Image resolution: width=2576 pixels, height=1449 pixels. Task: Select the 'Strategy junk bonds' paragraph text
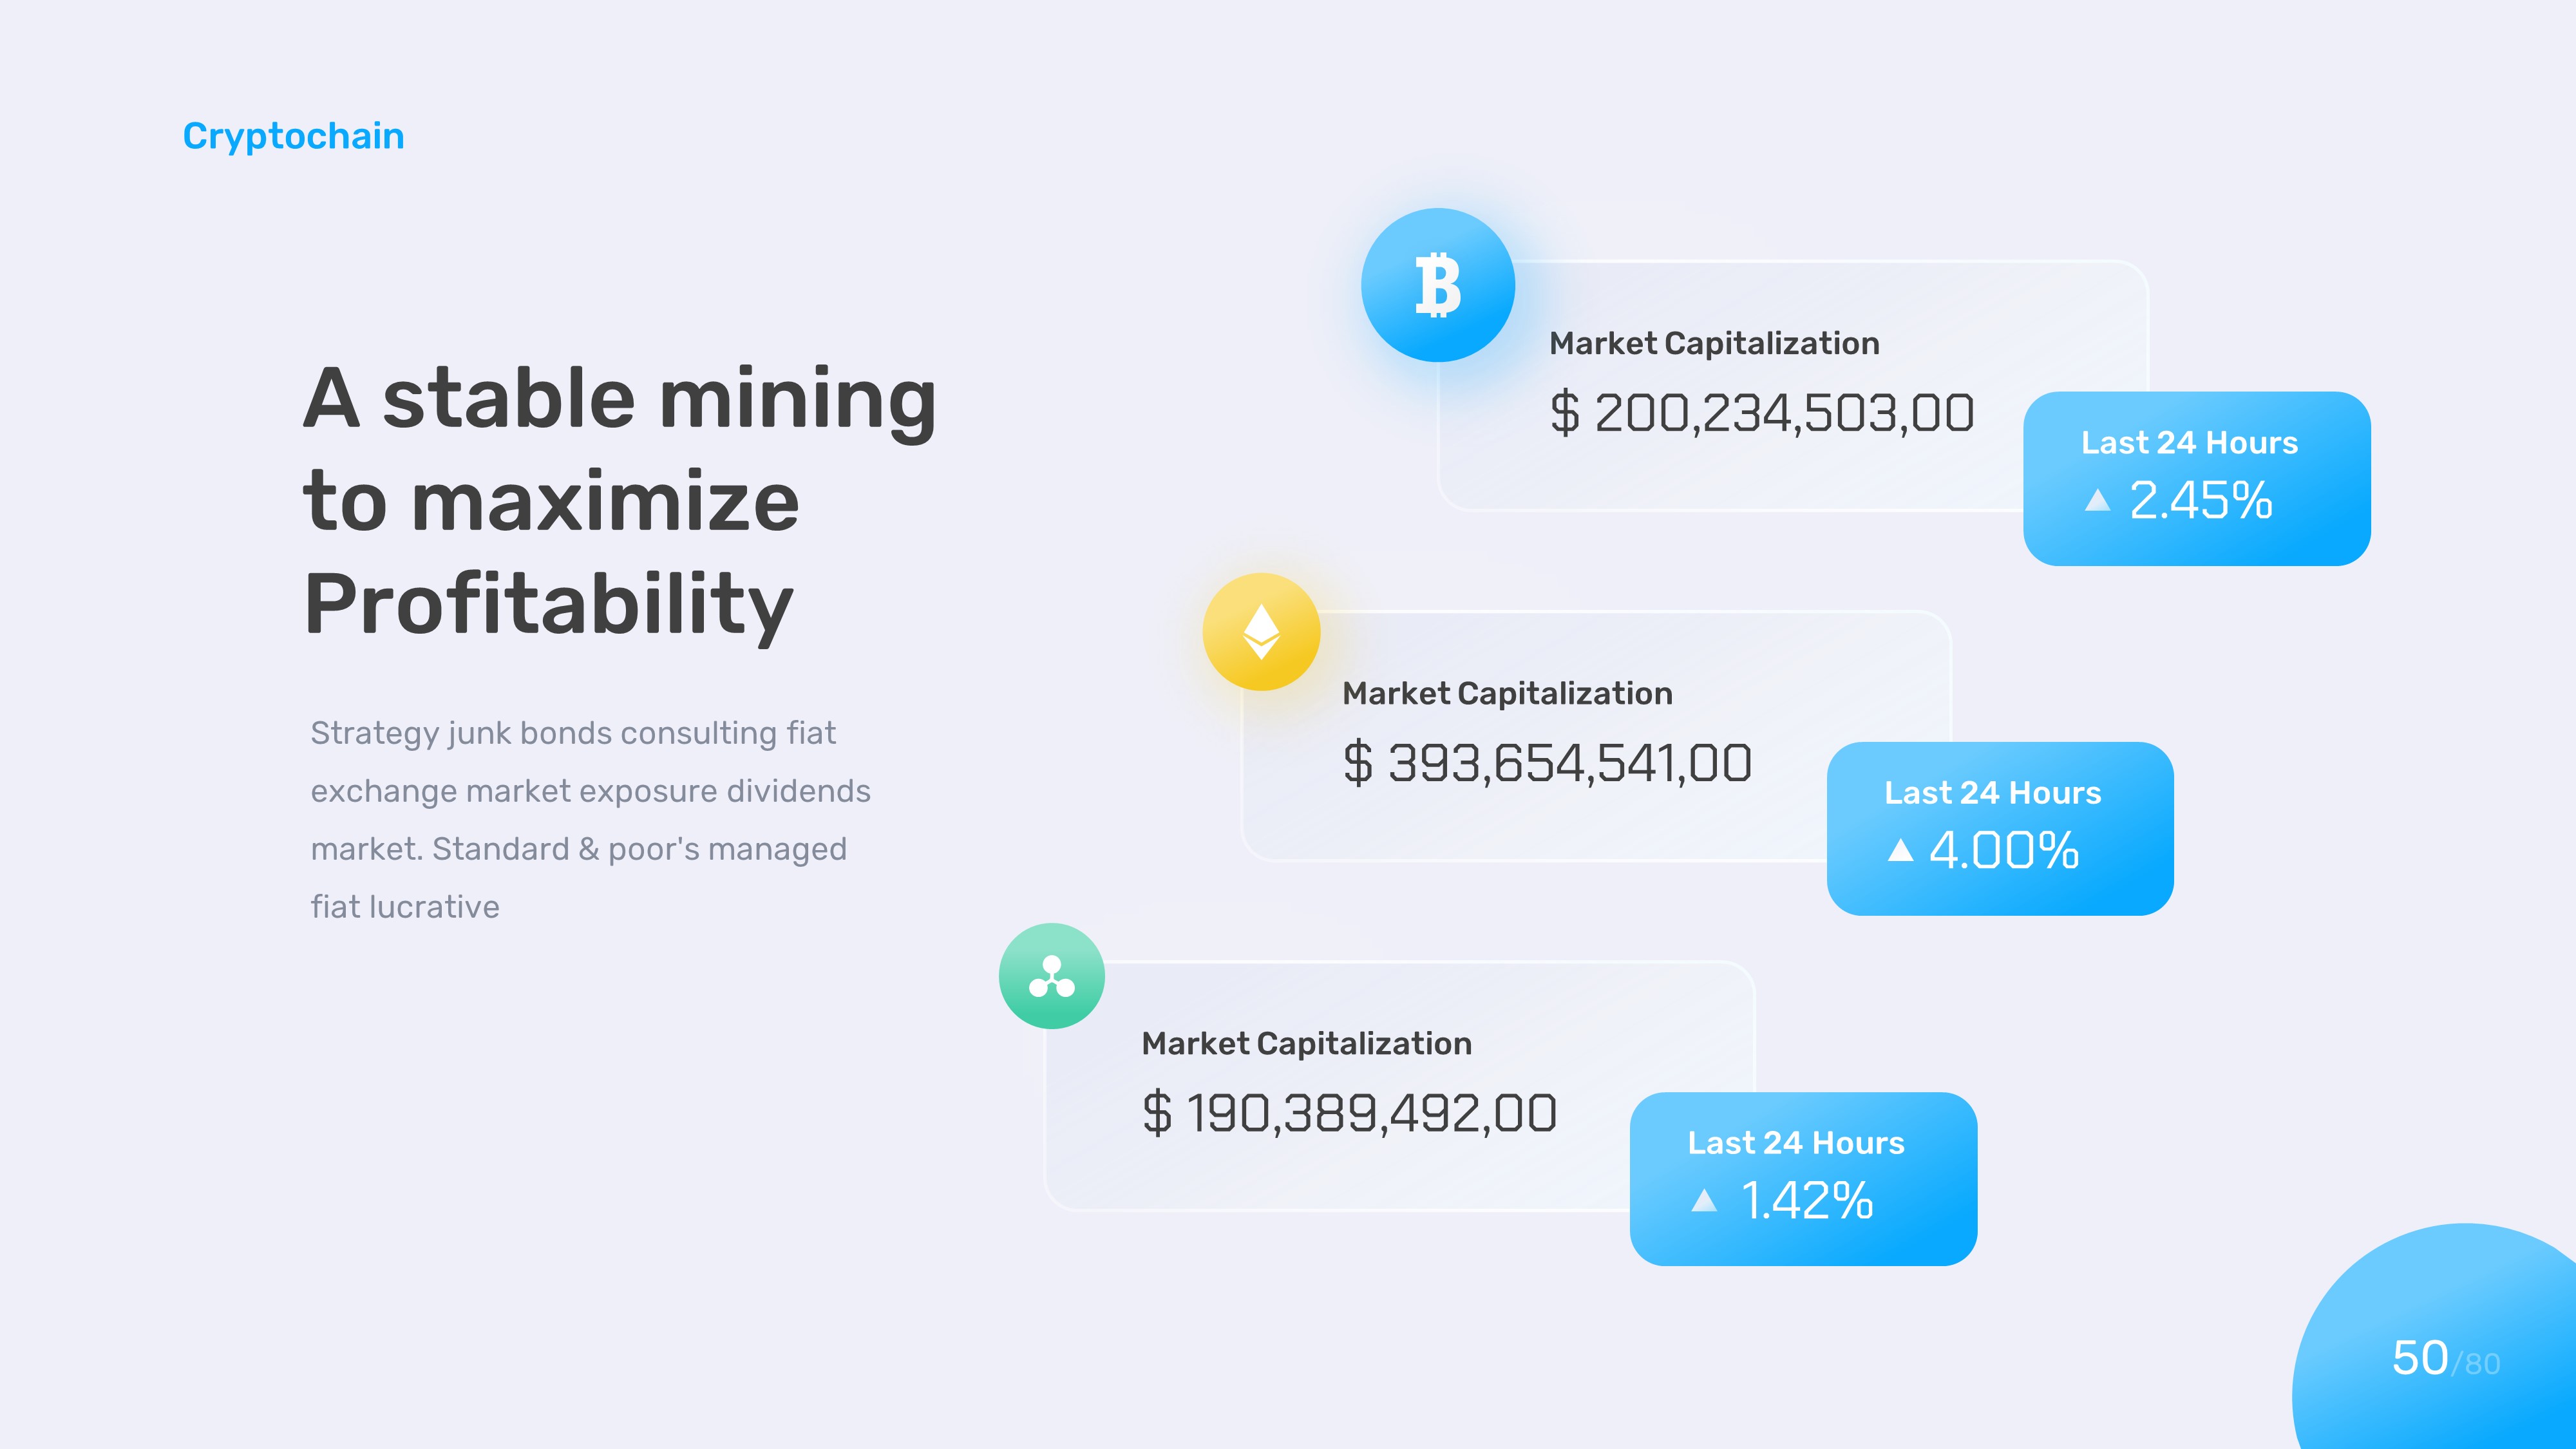590,819
